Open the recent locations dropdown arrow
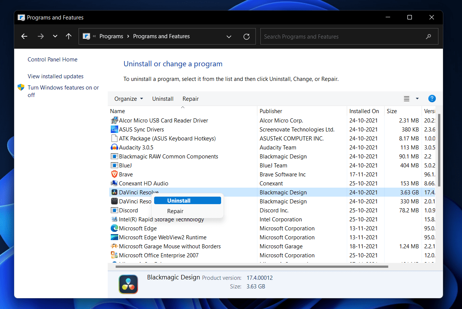Viewport: 462px width, 309px height. [x=55, y=36]
